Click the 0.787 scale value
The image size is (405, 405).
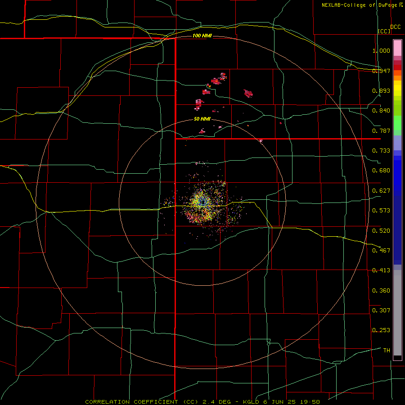click(x=381, y=130)
